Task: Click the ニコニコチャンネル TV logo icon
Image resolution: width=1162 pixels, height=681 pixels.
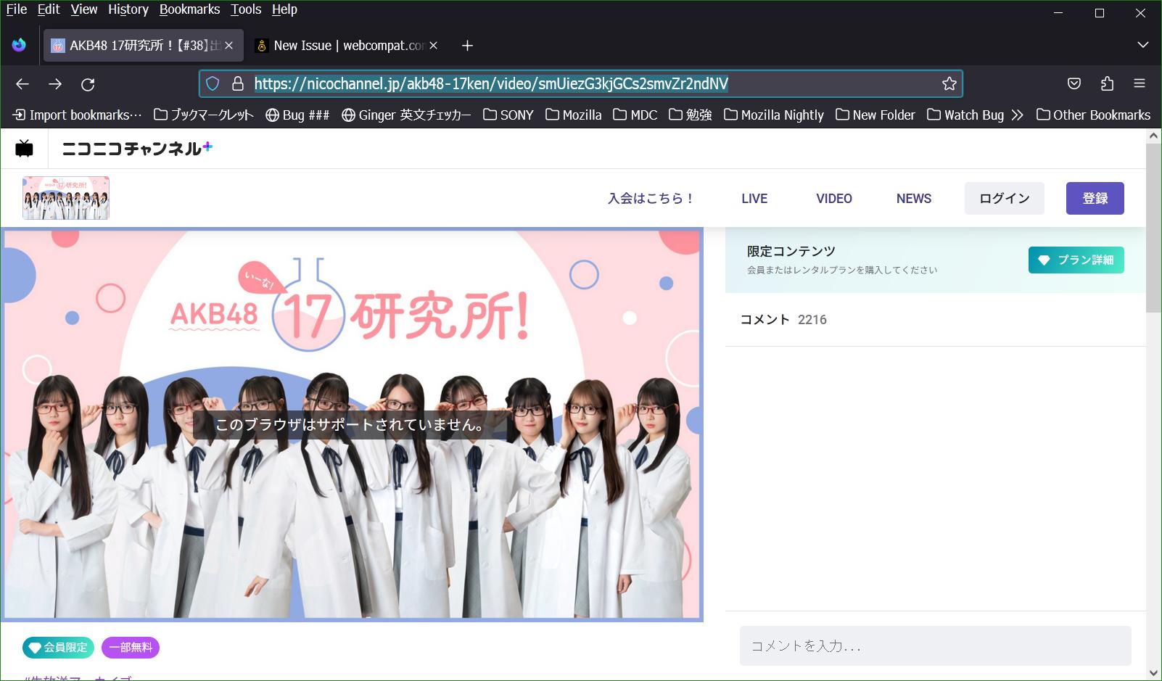Action: pos(24,148)
